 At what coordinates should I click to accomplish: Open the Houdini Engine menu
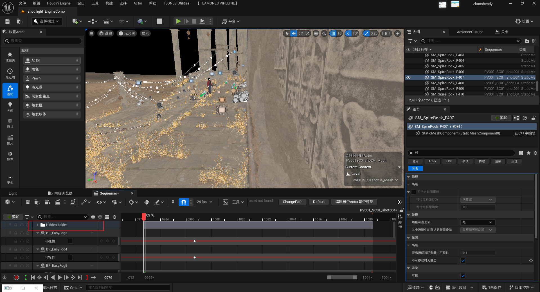point(58,3)
